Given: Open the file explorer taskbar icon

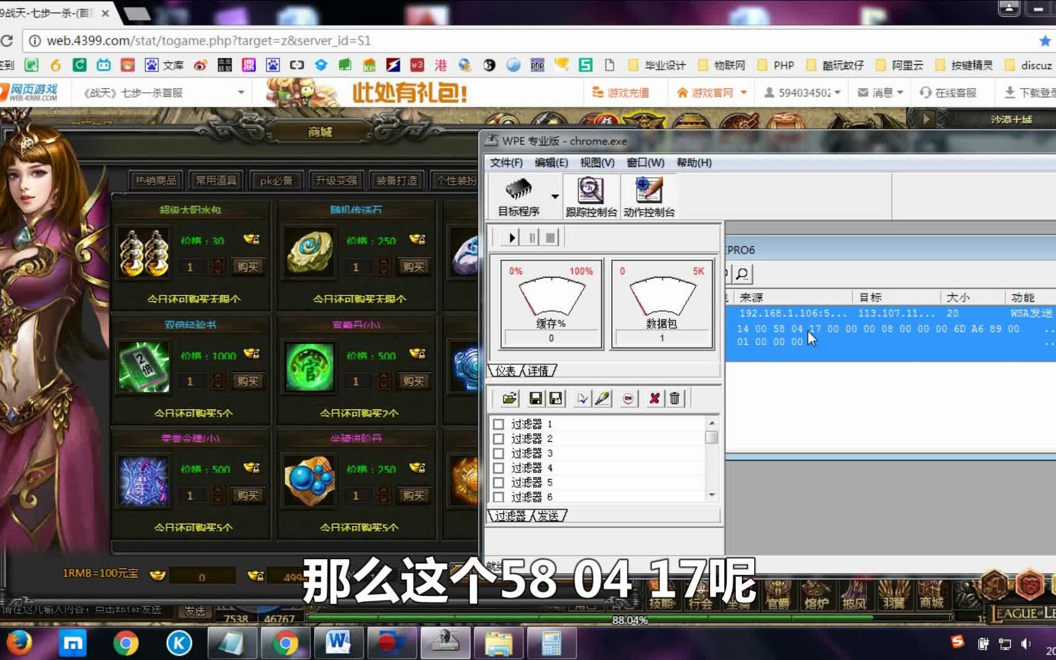Looking at the screenshot, I should pos(499,643).
